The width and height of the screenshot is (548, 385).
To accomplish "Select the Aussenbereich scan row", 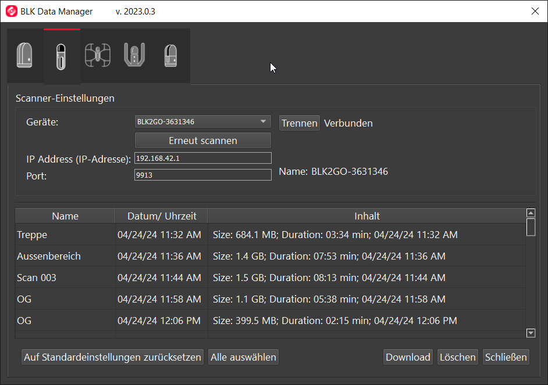I will (x=270, y=256).
